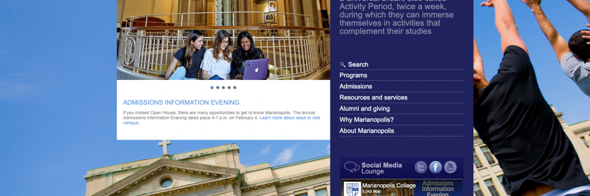Go to the last slideshow dot
The image size is (590, 196).
(235, 88)
